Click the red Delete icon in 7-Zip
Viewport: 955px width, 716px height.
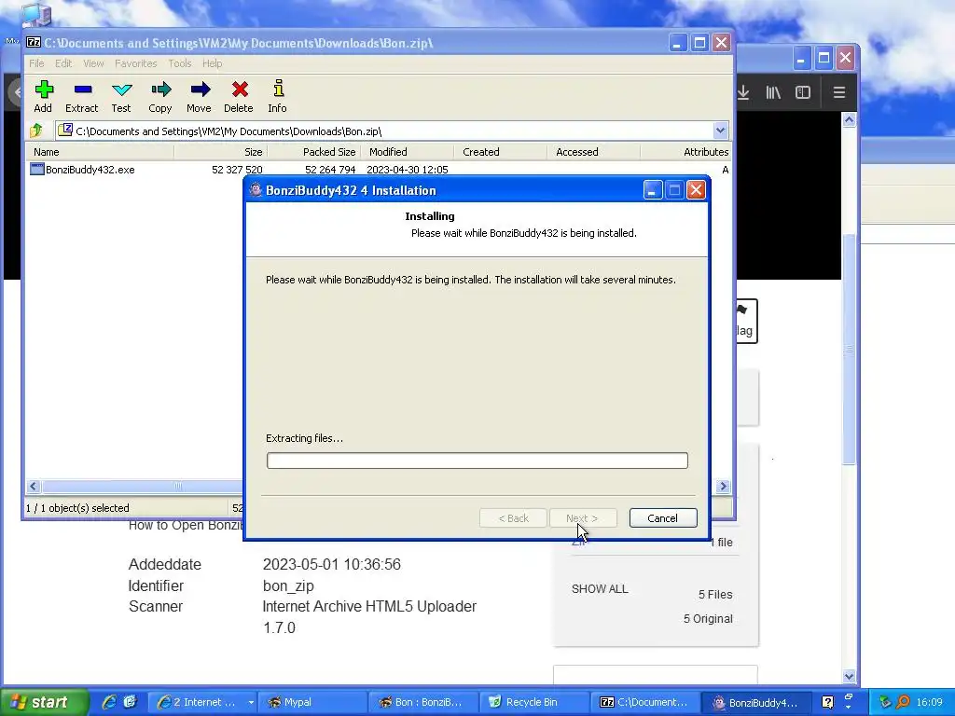click(x=239, y=90)
